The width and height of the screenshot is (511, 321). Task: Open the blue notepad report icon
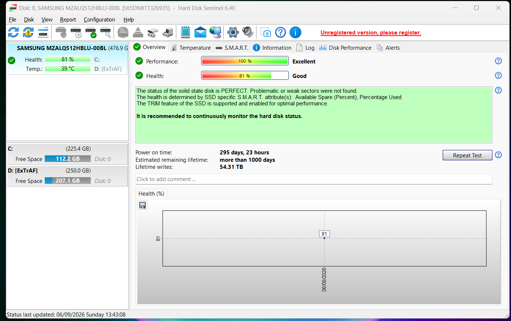click(185, 33)
